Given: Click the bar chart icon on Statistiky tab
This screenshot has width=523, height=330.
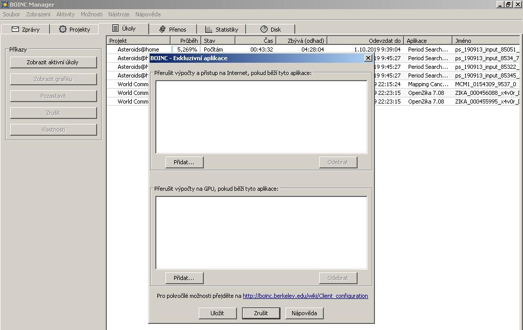Looking at the screenshot, I should (x=209, y=29).
